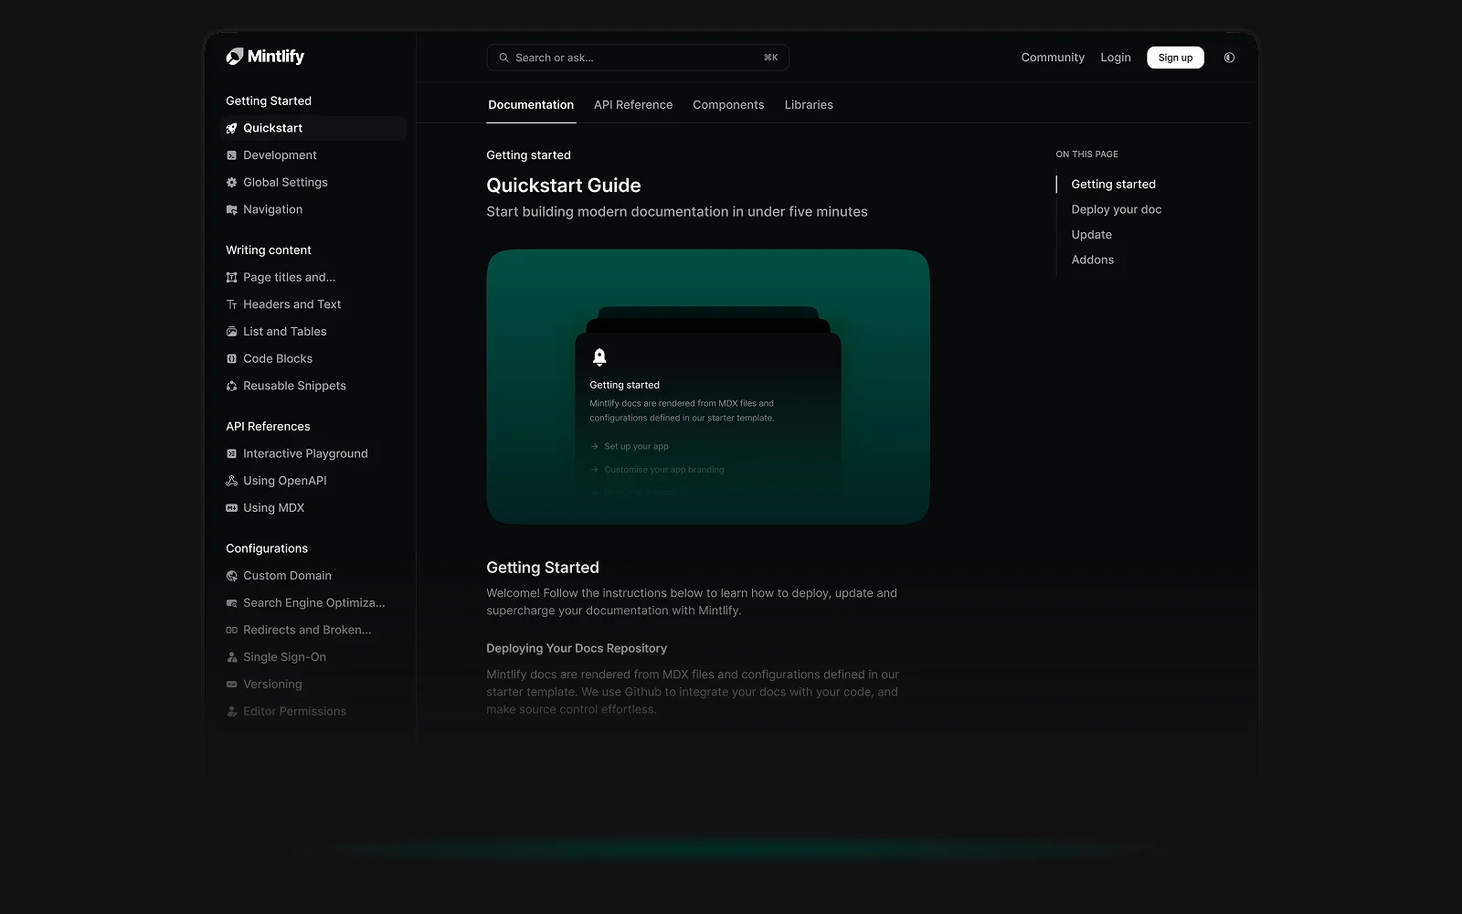Click the Headers and Text icon

231,304
